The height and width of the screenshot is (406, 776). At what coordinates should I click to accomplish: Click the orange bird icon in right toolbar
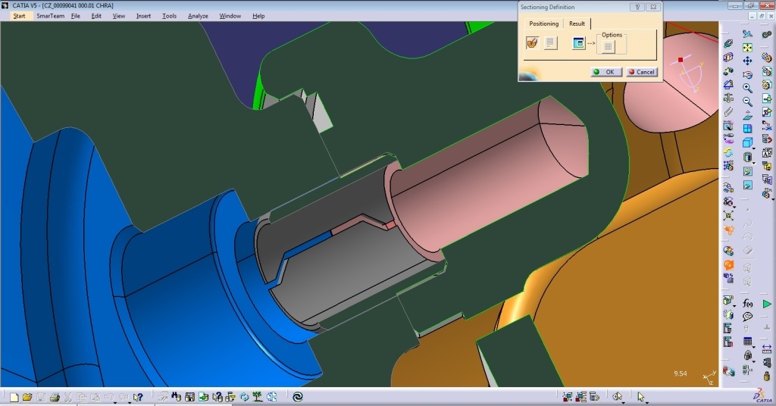(x=728, y=230)
